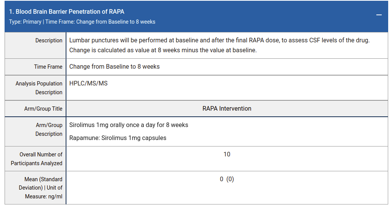The height and width of the screenshot is (206, 392).
Task: Select the mean value 0 (0)
Action: (x=227, y=179)
